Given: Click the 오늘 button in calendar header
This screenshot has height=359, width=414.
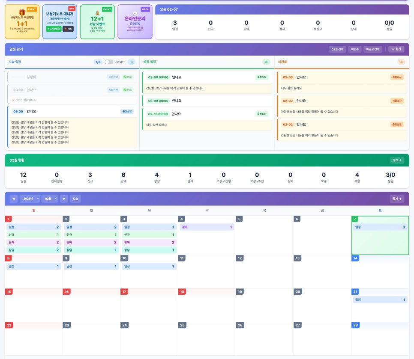Looking at the screenshot, I should pos(75,199).
